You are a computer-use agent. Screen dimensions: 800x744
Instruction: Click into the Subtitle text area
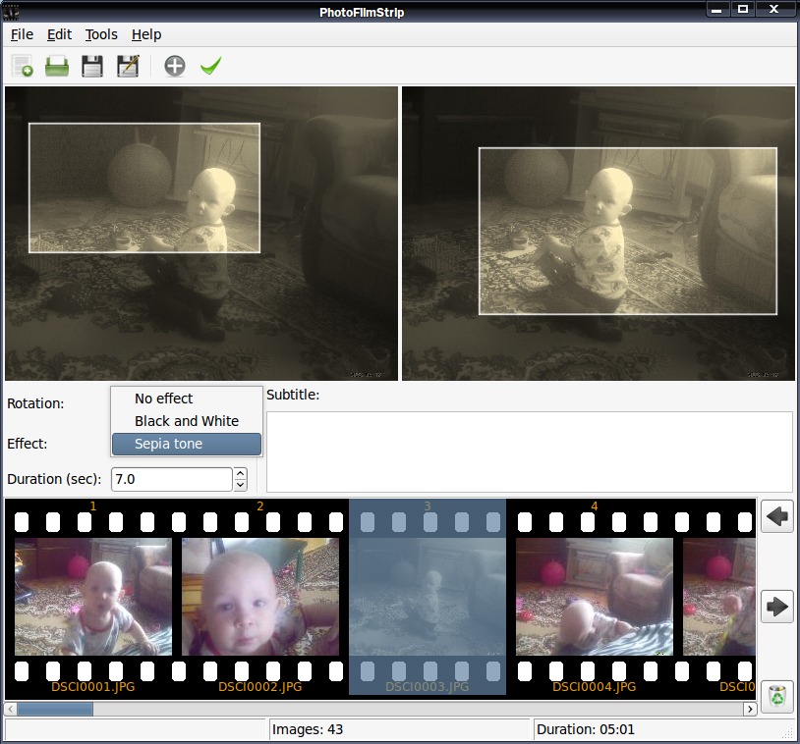coord(530,452)
